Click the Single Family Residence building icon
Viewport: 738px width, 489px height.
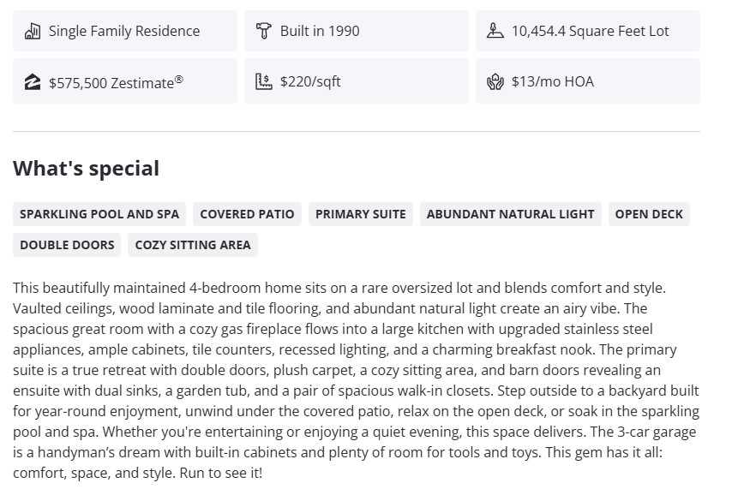[33, 32]
